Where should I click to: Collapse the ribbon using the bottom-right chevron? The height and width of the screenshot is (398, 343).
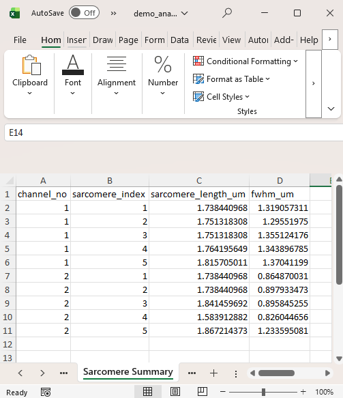(331, 109)
